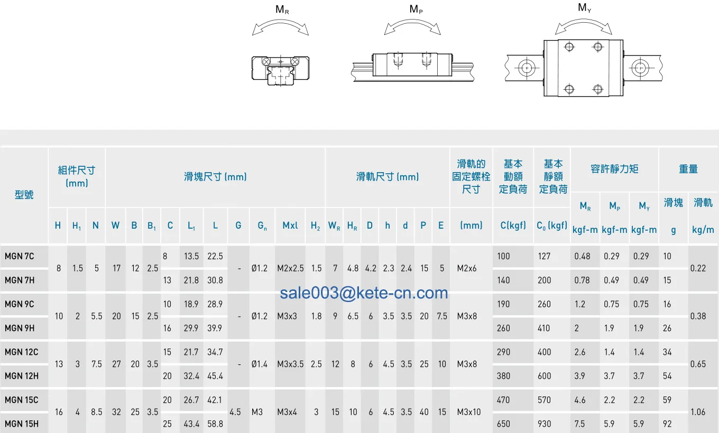The height and width of the screenshot is (433, 719).
Task: Select the C0 (kgf) column subheader
Action: tap(552, 225)
